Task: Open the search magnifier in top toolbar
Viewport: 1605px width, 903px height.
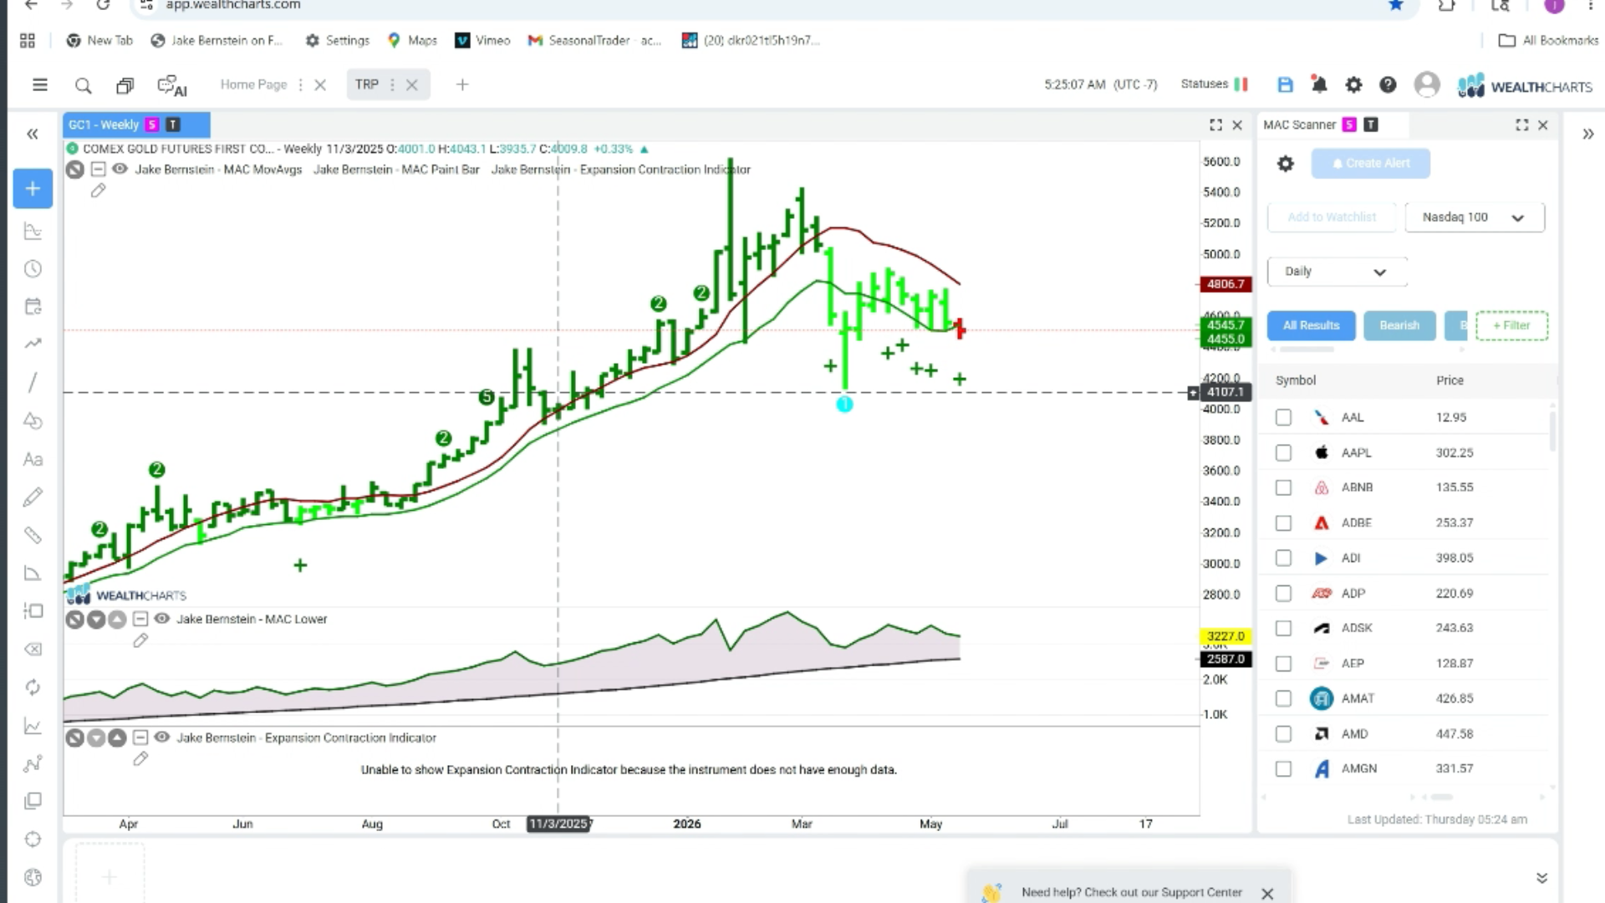Action: pos(83,85)
